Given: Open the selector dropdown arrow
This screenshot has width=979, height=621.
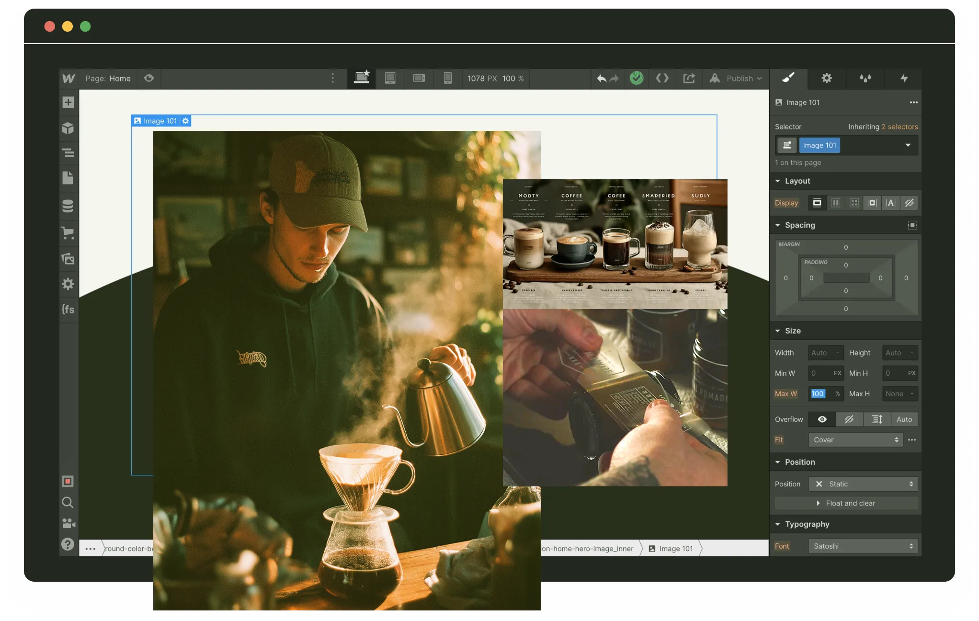Looking at the screenshot, I should 908,145.
